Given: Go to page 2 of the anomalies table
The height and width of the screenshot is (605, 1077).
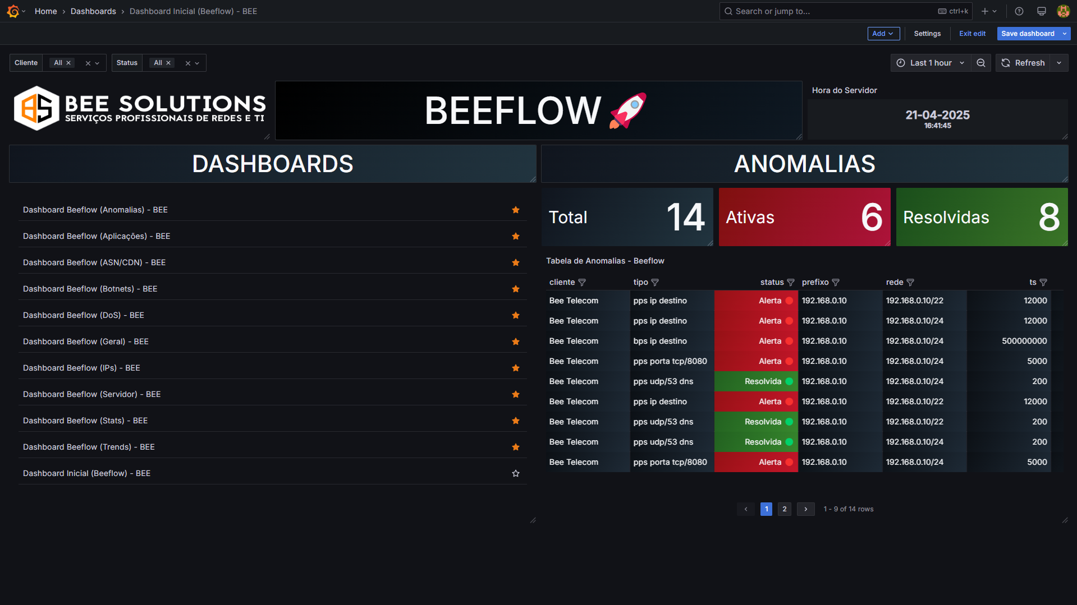Looking at the screenshot, I should click(x=784, y=509).
